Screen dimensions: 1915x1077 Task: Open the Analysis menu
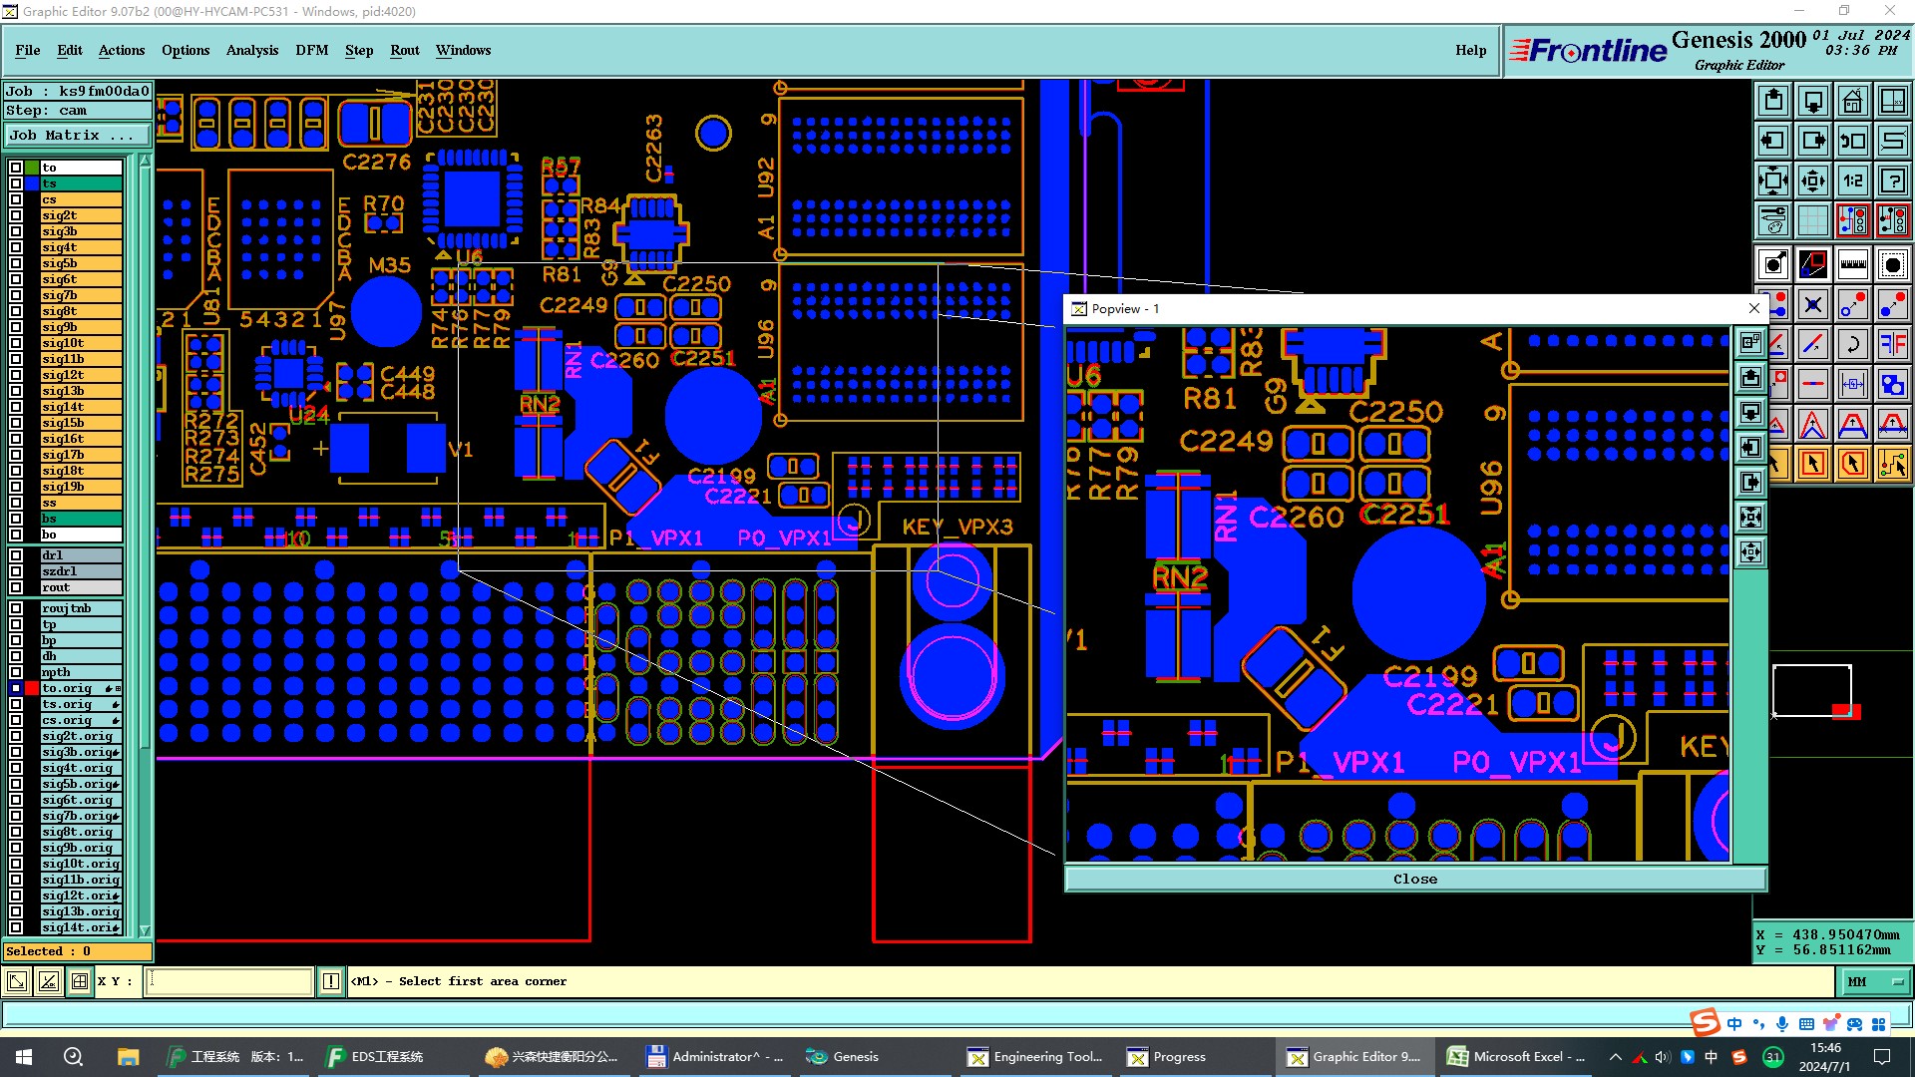pyautogui.click(x=251, y=50)
